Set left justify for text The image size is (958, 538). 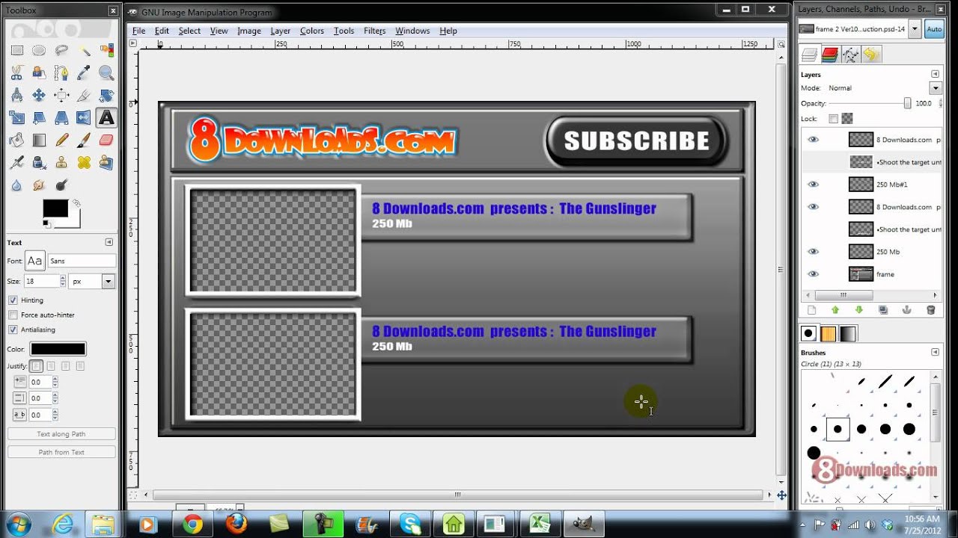tap(36, 366)
